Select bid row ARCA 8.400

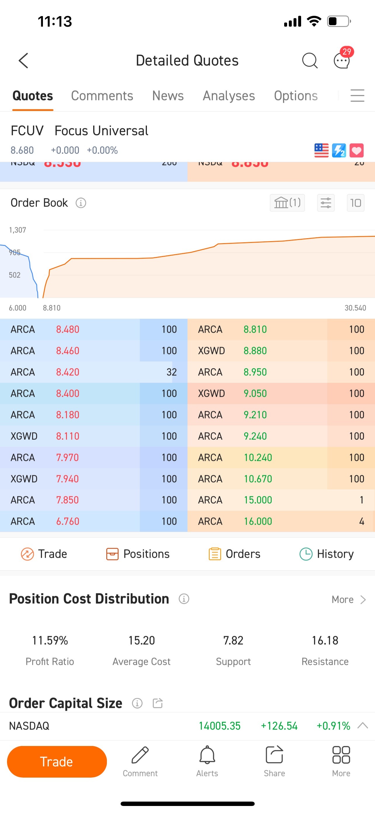94,394
